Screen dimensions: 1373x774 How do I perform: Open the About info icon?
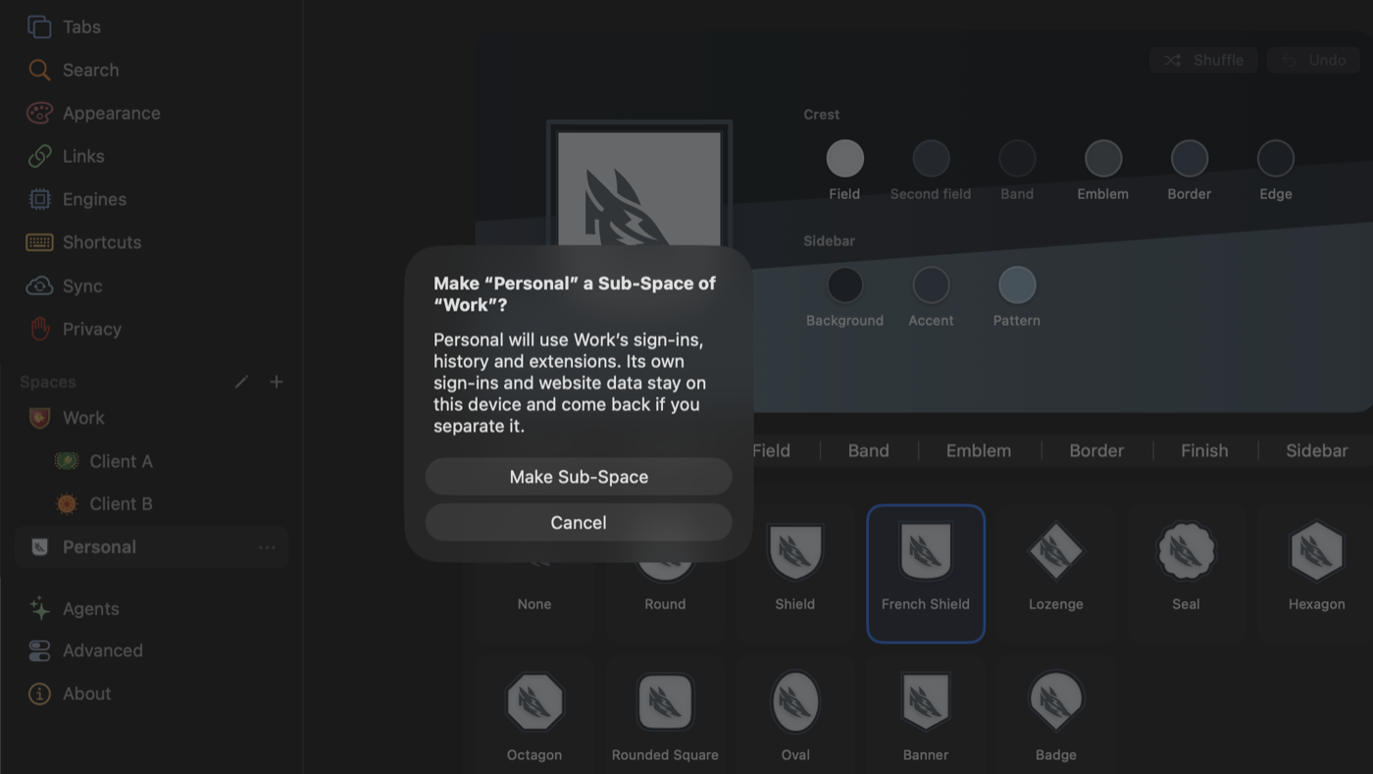39,694
